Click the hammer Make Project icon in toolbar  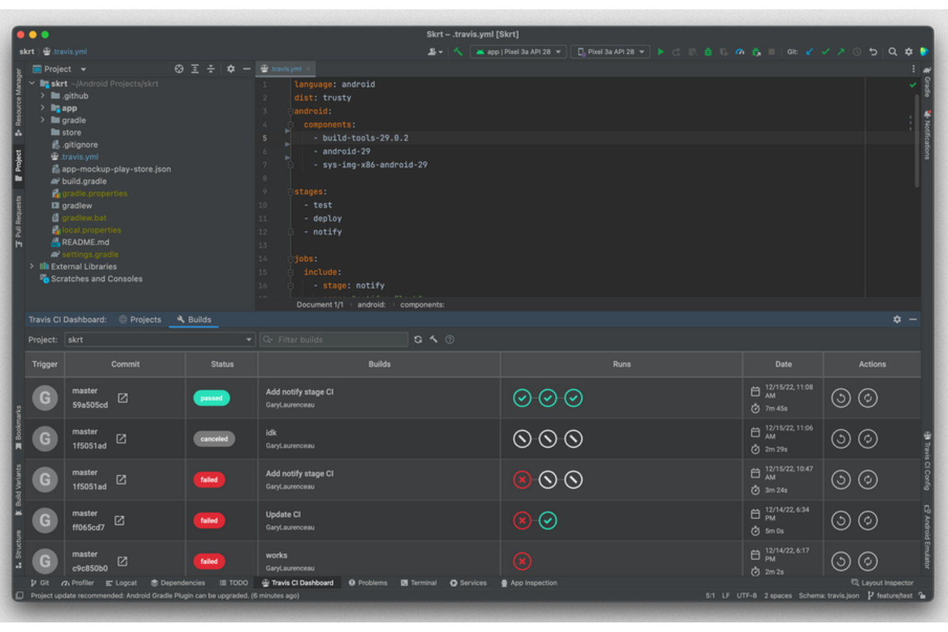point(458,52)
